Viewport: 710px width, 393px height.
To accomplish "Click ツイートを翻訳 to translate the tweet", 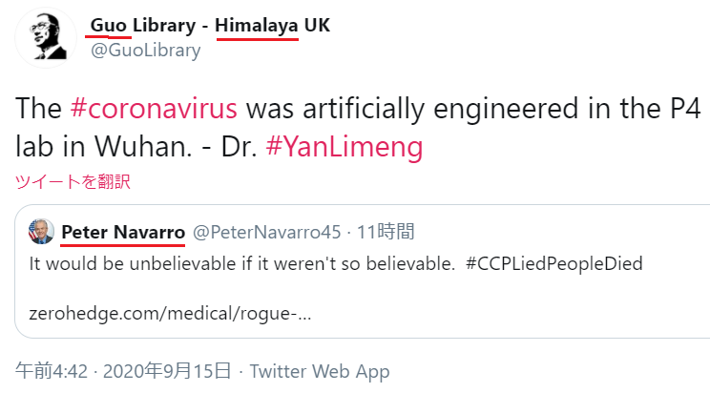I will pyautogui.click(x=73, y=181).
